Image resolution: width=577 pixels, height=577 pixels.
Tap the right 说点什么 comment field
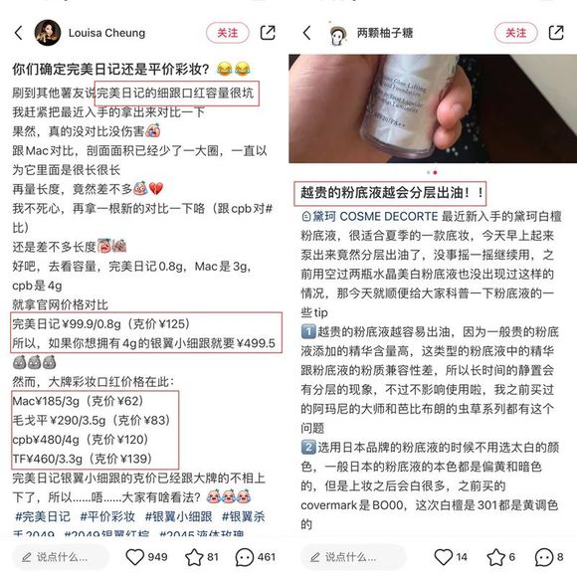pos(353,557)
